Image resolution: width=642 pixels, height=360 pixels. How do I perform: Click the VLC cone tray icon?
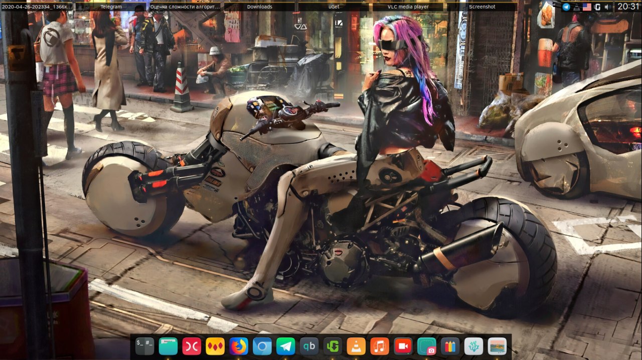(576, 7)
